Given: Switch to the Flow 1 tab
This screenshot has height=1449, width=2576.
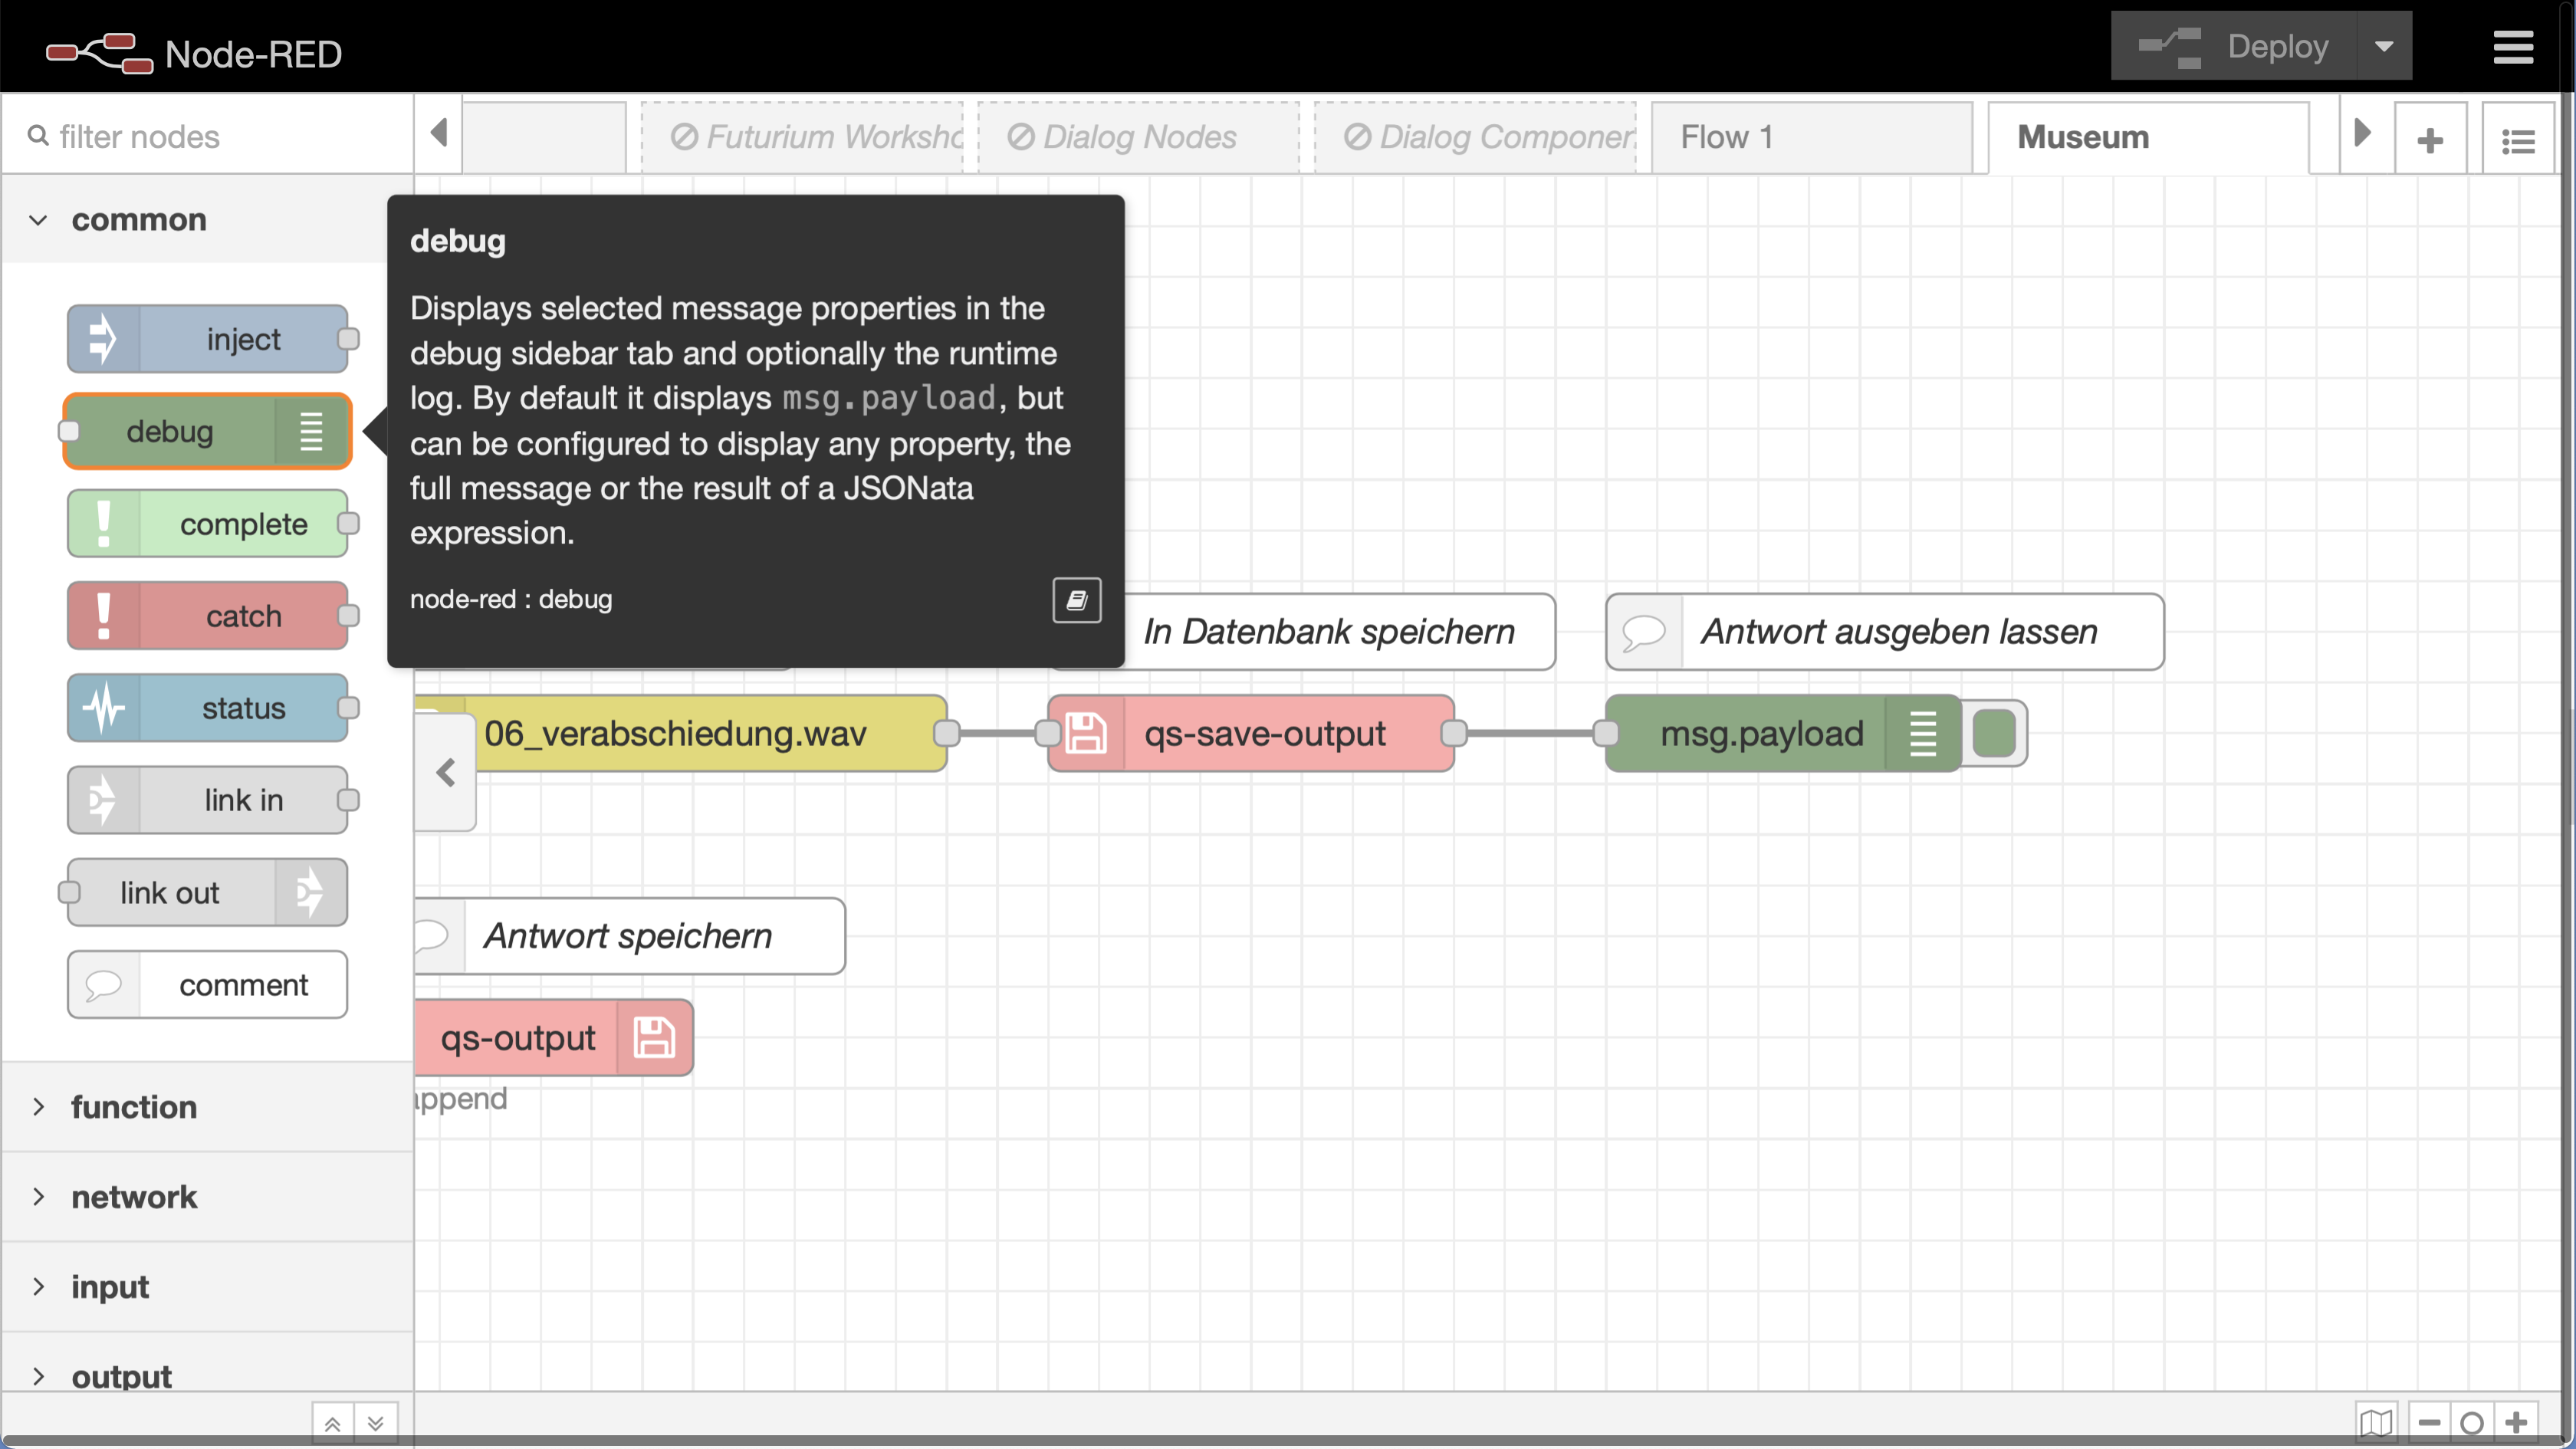Looking at the screenshot, I should click(x=1812, y=137).
